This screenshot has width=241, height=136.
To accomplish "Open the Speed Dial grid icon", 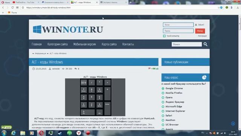I will click(17, 8).
